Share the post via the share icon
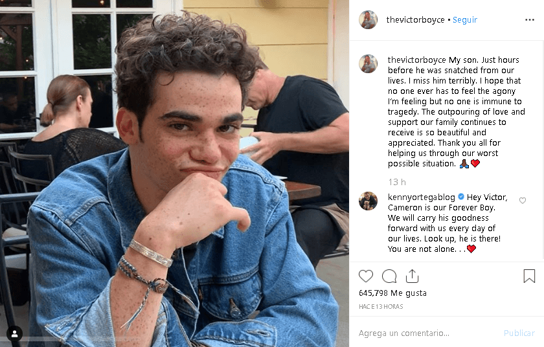 412,276
